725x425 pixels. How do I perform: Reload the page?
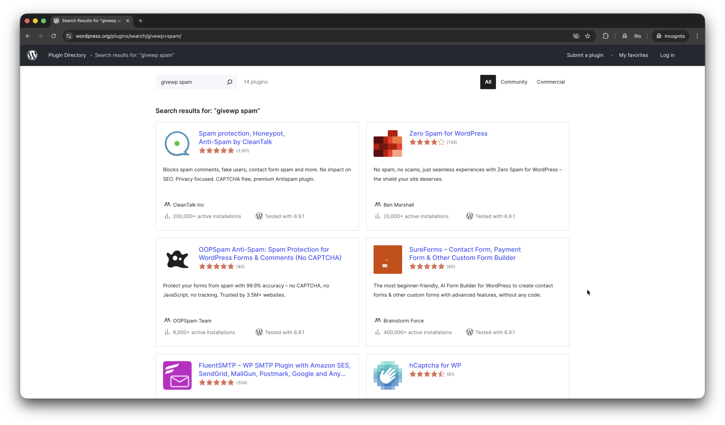point(54,36)
